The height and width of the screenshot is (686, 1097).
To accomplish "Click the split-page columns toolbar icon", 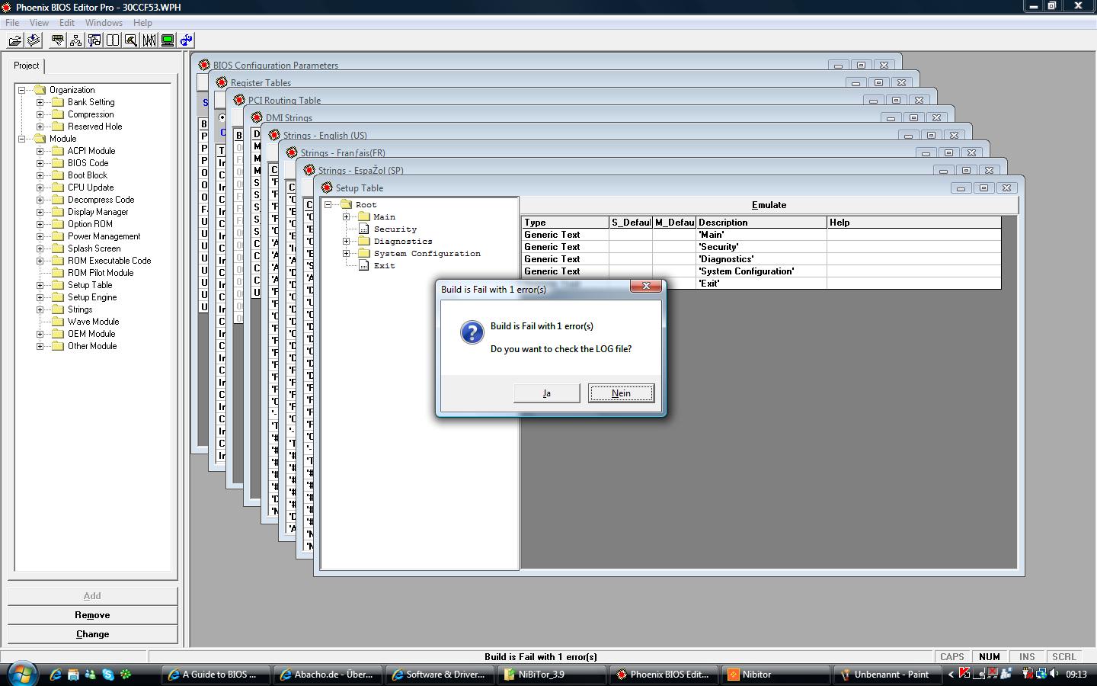I will (x=112, y=40).
